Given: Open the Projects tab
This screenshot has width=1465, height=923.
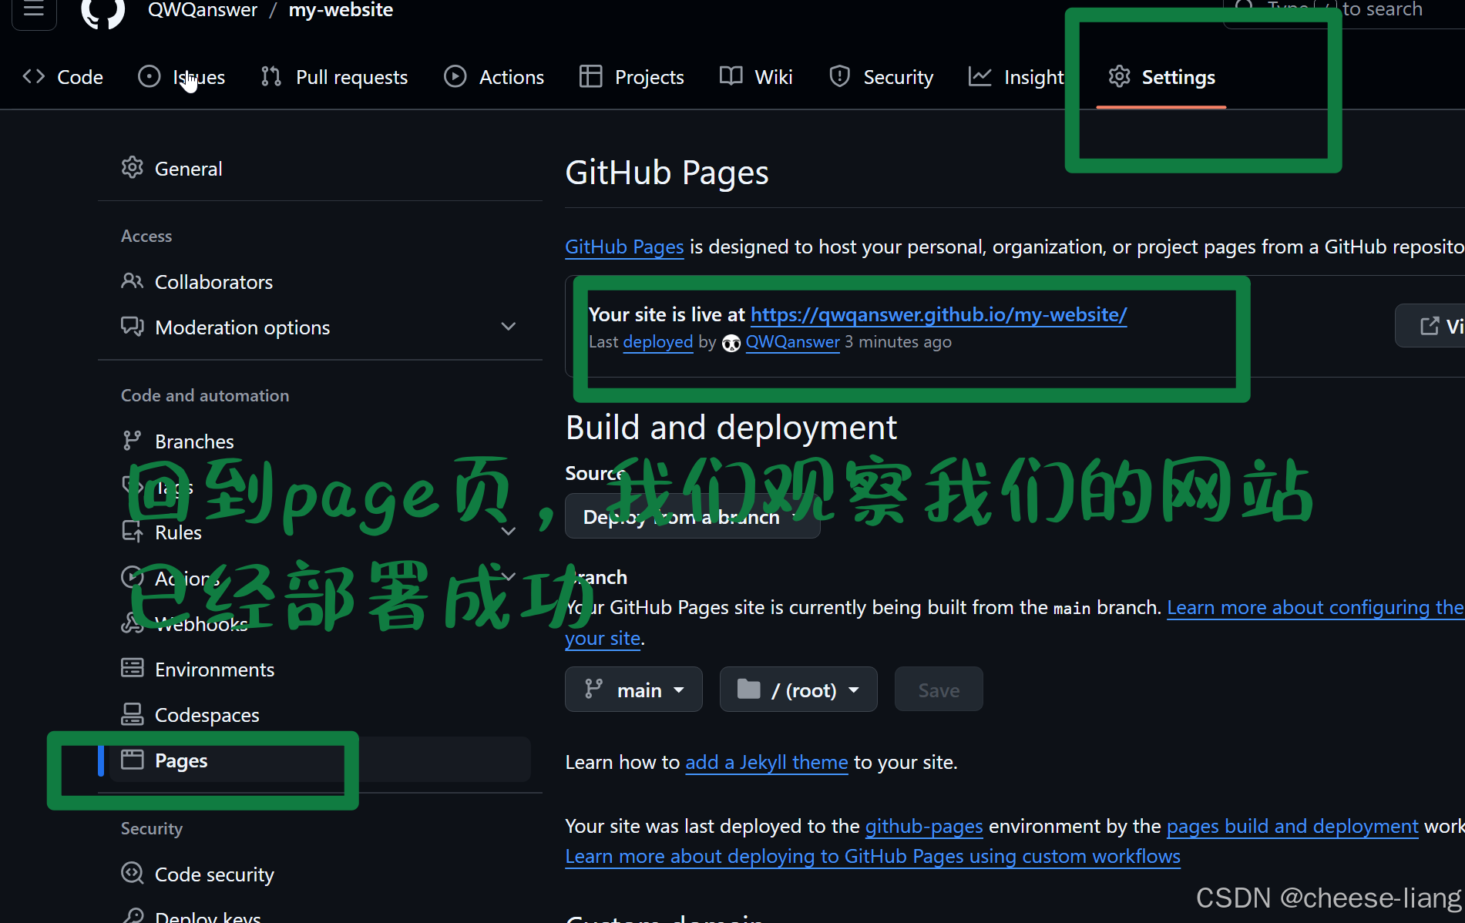Looking at the screenshot, I should point(632,77).
